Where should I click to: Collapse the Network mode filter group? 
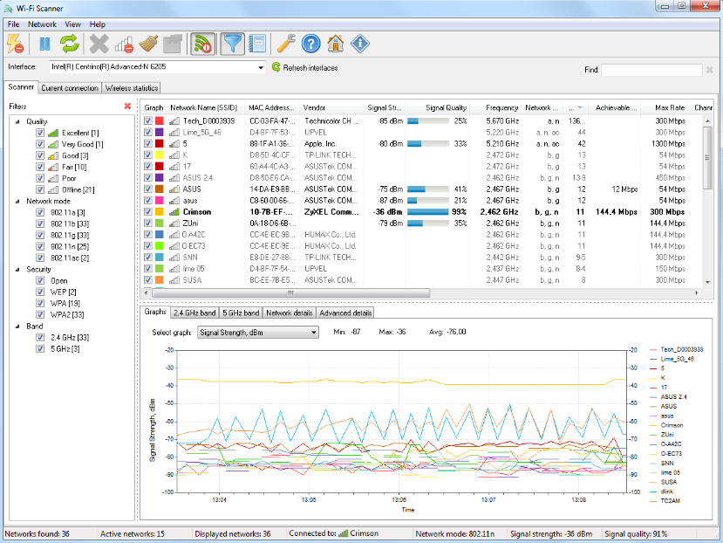[x=16, y=201]
